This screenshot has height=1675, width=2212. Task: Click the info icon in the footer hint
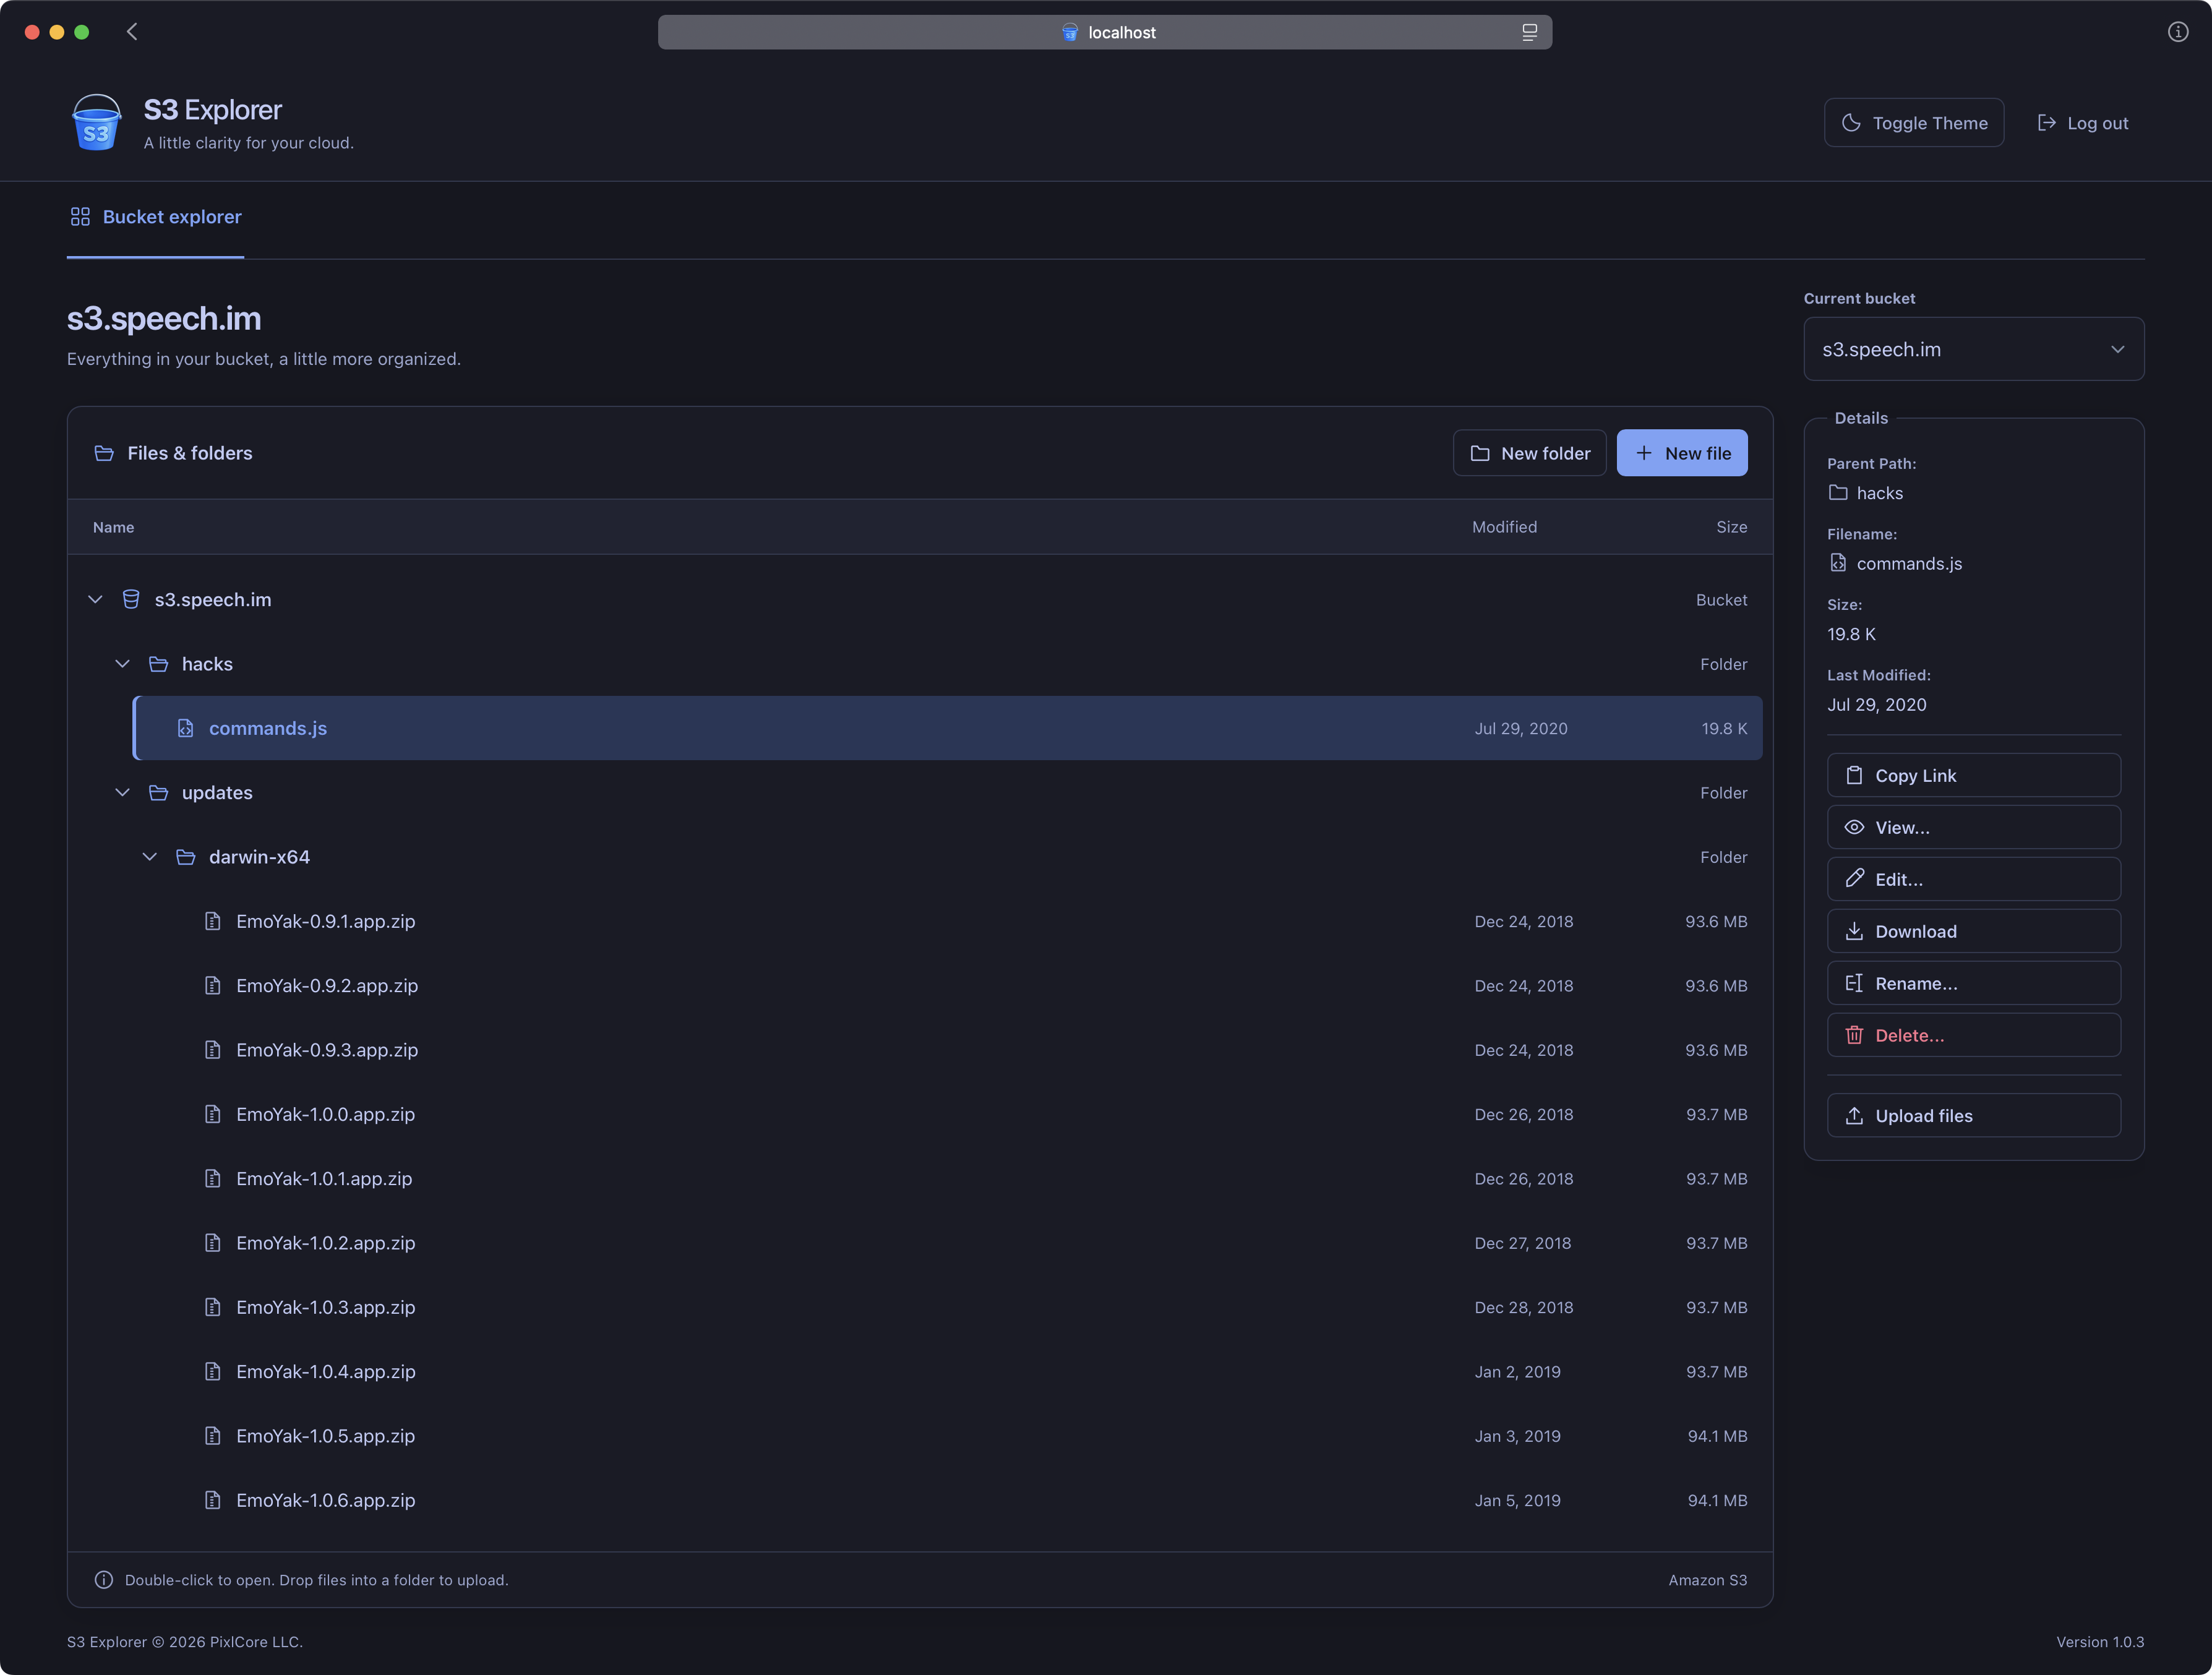pyautogui.click(x=103, y=1580)
